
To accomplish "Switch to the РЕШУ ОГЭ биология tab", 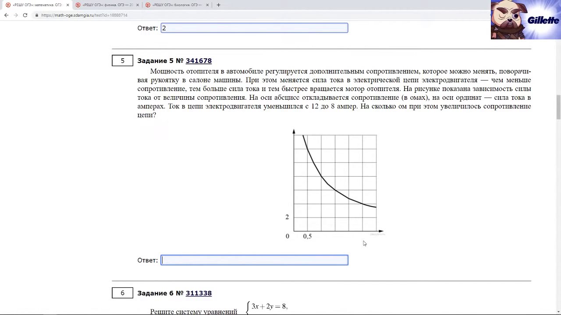I will click(177, 5).
